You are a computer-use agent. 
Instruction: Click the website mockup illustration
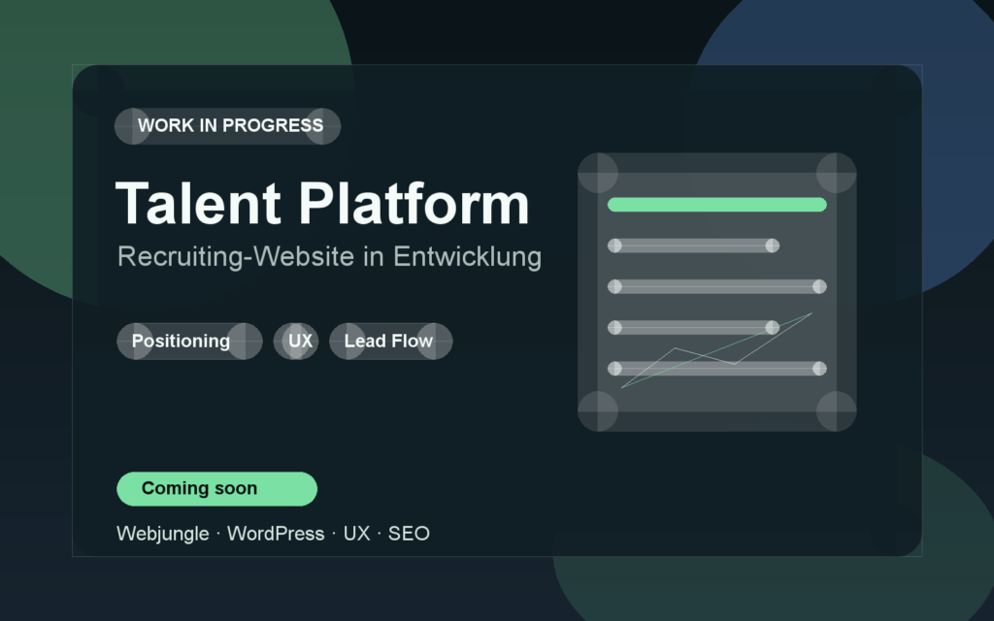717,292
